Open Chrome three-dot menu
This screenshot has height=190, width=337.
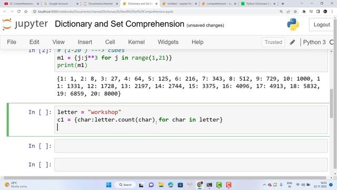tap(332, 12)
